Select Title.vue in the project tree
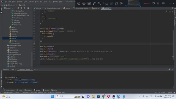Screen dimensions: 176x99 (x=16, y=20)
